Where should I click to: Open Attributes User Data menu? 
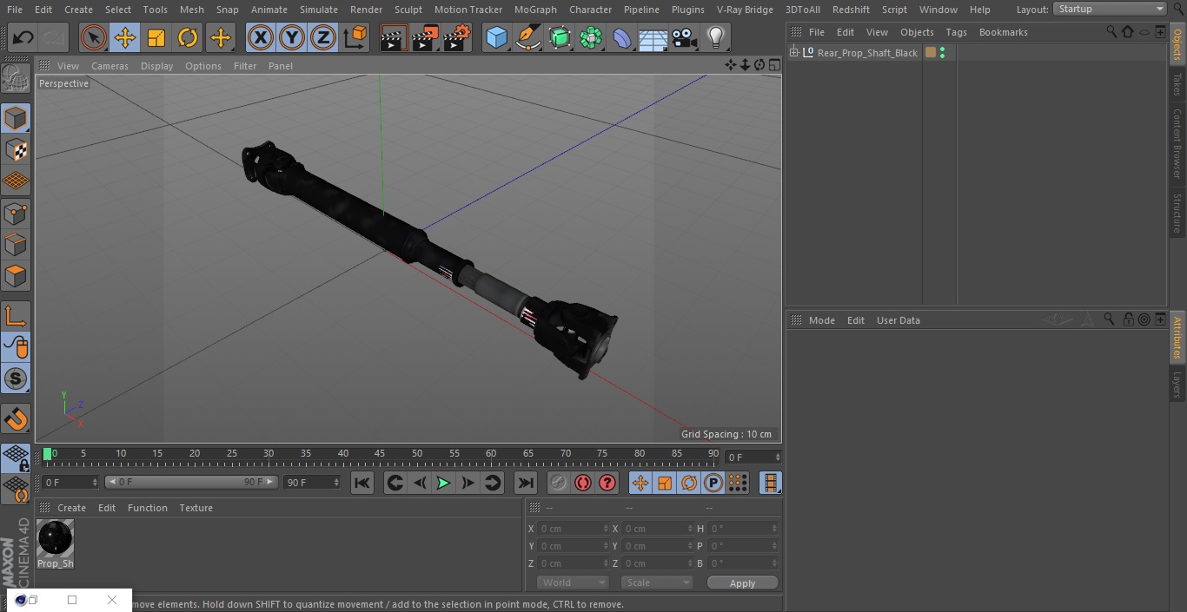pyautogui.click(x=898, y=320)
